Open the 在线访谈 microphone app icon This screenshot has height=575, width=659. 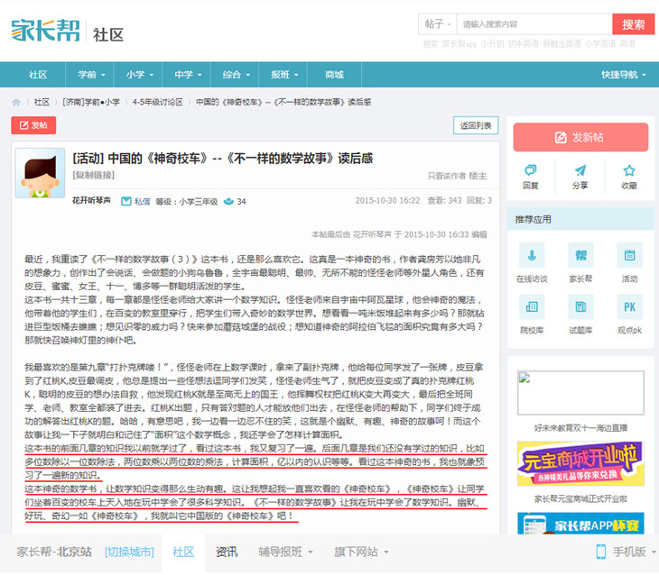532,255
